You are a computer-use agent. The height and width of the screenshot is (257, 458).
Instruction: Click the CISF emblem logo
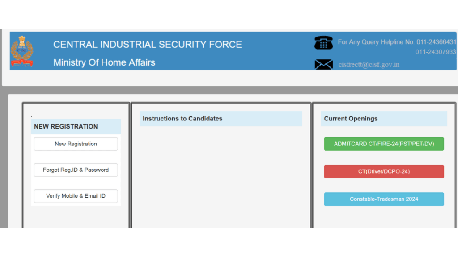(22, 51)
